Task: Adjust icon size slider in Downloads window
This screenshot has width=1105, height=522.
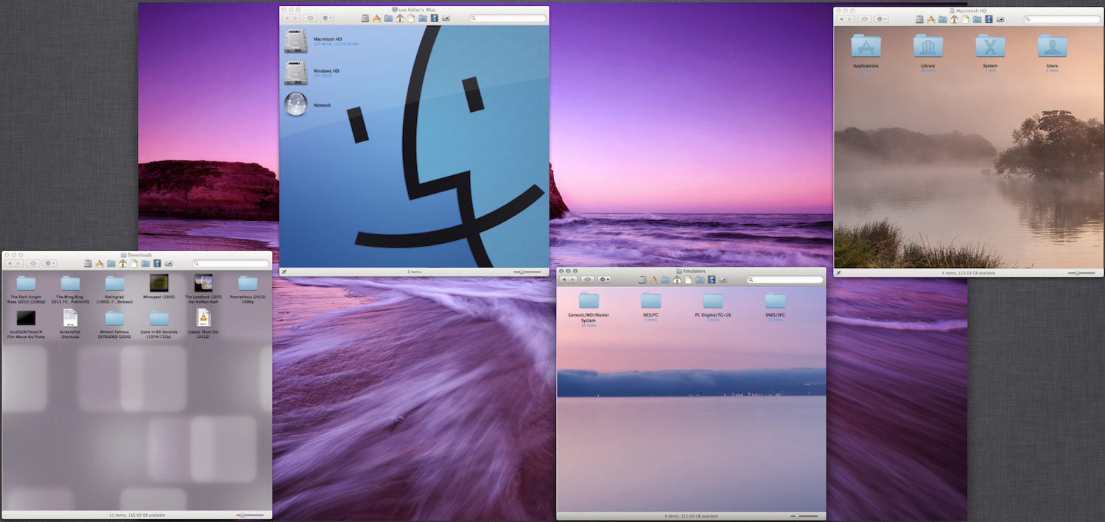Action: click(x=250, y=515)
